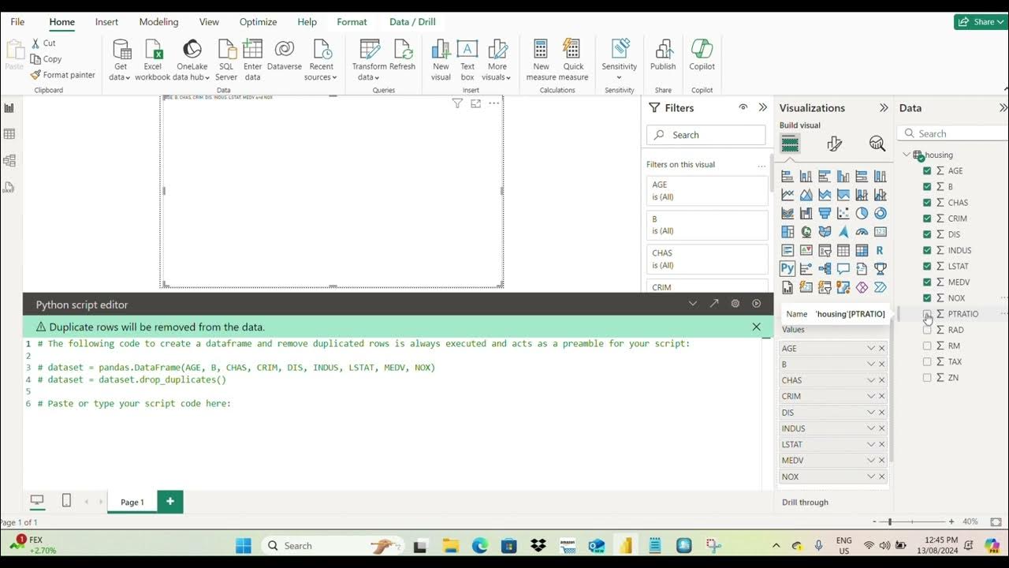The image size is (1009, 568).
Task: Check the RM field
Action: tap(927, 346)
